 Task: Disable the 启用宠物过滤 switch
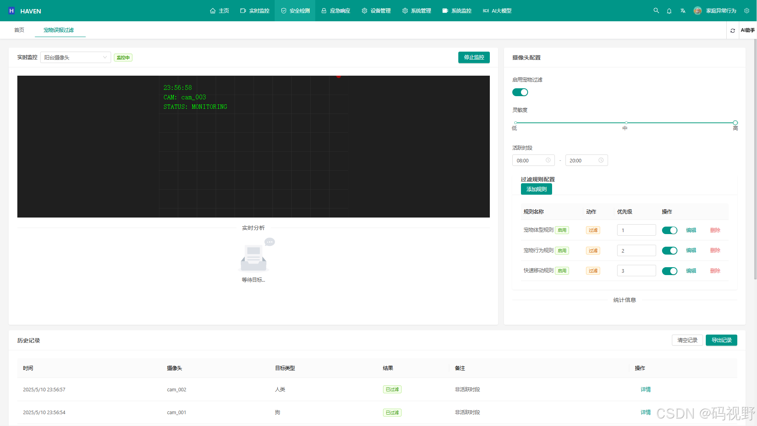[x=520, y=92]
